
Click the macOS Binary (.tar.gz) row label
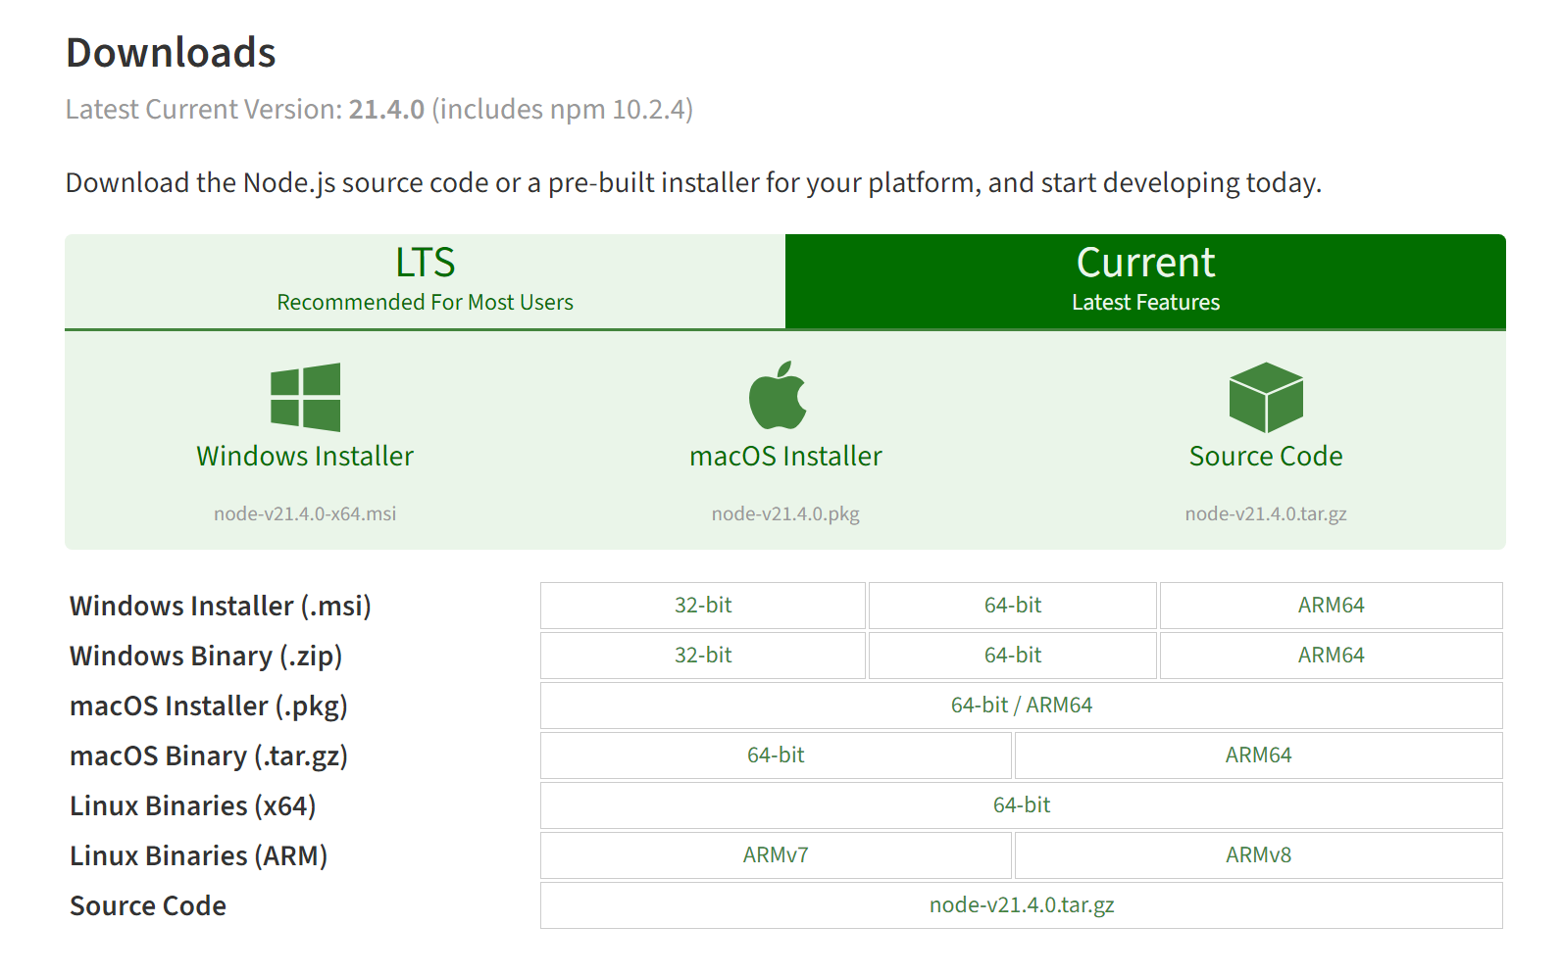(x=209, y=756)
